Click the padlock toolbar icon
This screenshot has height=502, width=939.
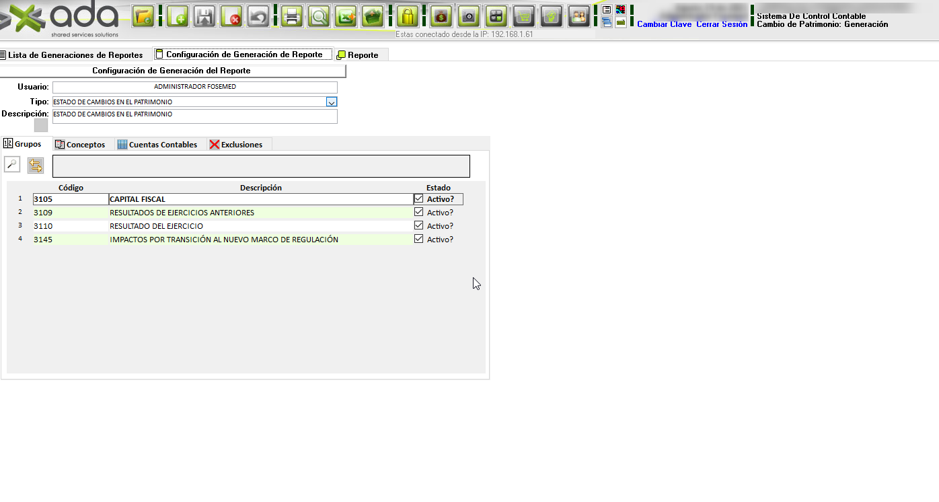click(407, 16)
